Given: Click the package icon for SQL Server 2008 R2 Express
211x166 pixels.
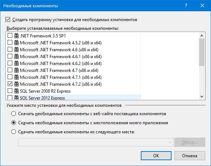Looking at the screenshot, I should (x=16, y=91).
